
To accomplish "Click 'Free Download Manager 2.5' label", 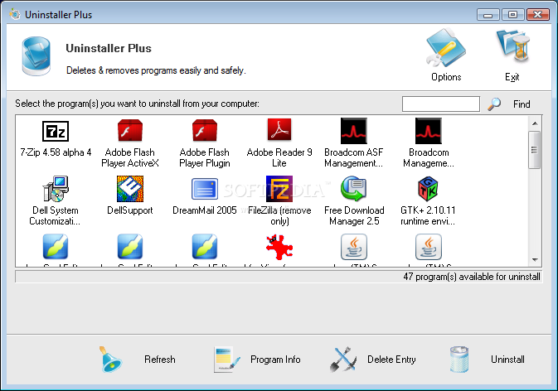I will tap(354, 215).
